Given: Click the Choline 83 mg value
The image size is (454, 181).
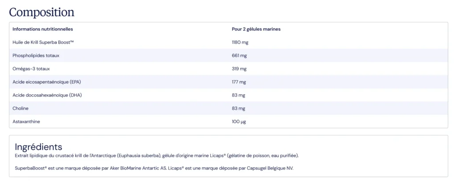Looking at the screenshot, I should tap(238, 108).
